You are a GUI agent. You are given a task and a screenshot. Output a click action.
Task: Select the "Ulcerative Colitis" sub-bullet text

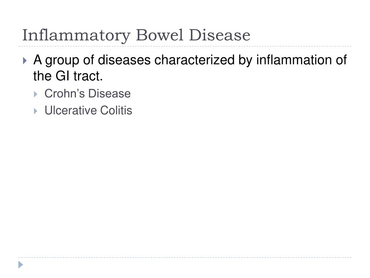click(x=88, y=110)
